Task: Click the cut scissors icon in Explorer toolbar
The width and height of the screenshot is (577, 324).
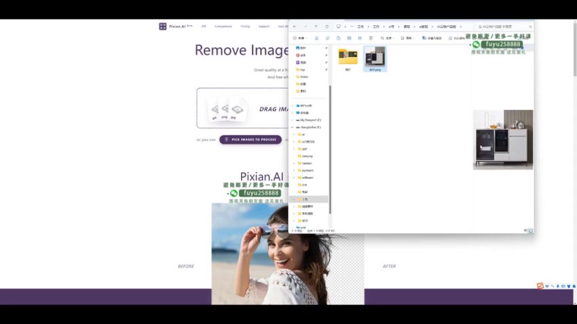Action: coord(317,38)
